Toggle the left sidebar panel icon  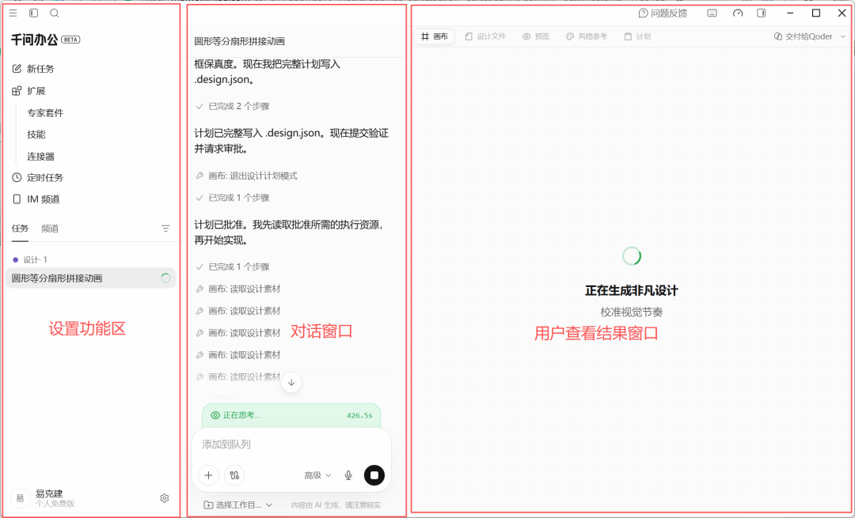(x=34, y=13)
